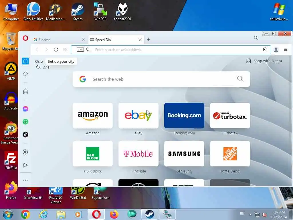This screenshot has width=293, height=220.
Task: Open Facebook Messenger in the sidebar
Action: (25, 109)
